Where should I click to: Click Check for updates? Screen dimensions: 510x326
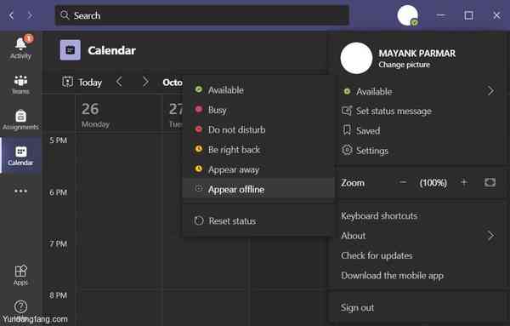pos(377,255)
